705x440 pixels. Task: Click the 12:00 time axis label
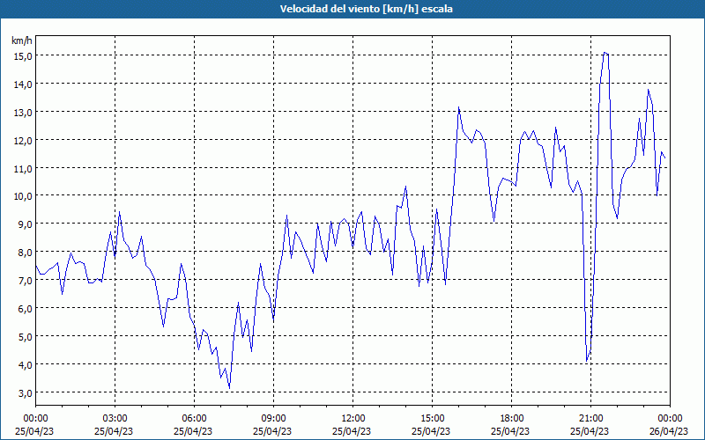click(353, 419)
